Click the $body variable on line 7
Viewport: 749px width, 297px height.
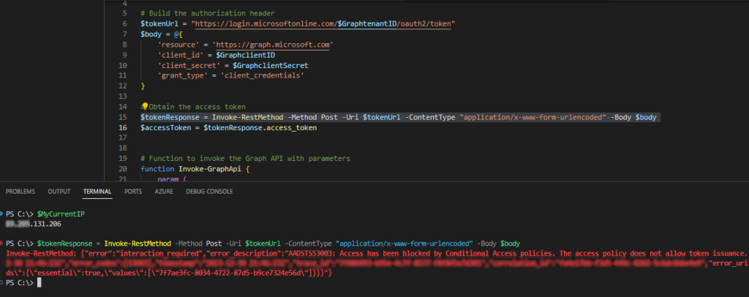[151, 34]
